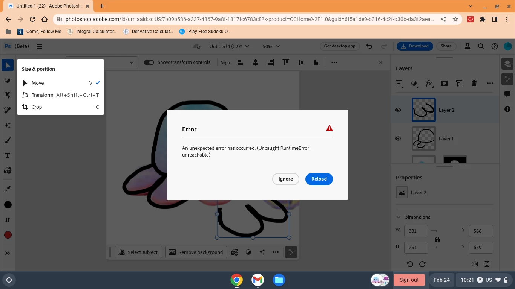Add a layer mask
Viewport: 515px width, 289px height.
(444, 84)
